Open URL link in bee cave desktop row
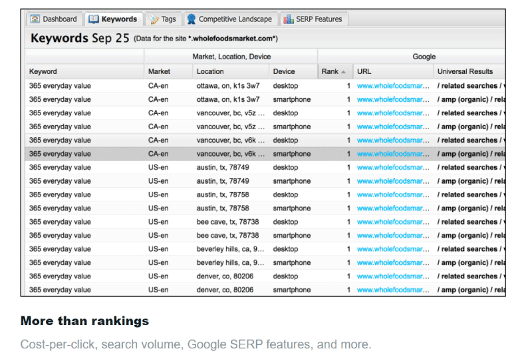The image size is (532, 353). click(x=393, y=222)
